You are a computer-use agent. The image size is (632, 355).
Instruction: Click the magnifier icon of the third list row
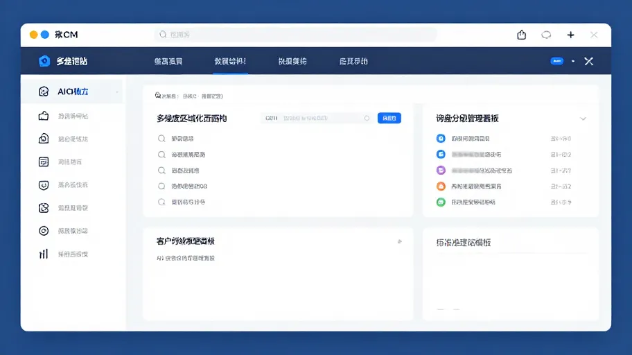click(161, 171)
